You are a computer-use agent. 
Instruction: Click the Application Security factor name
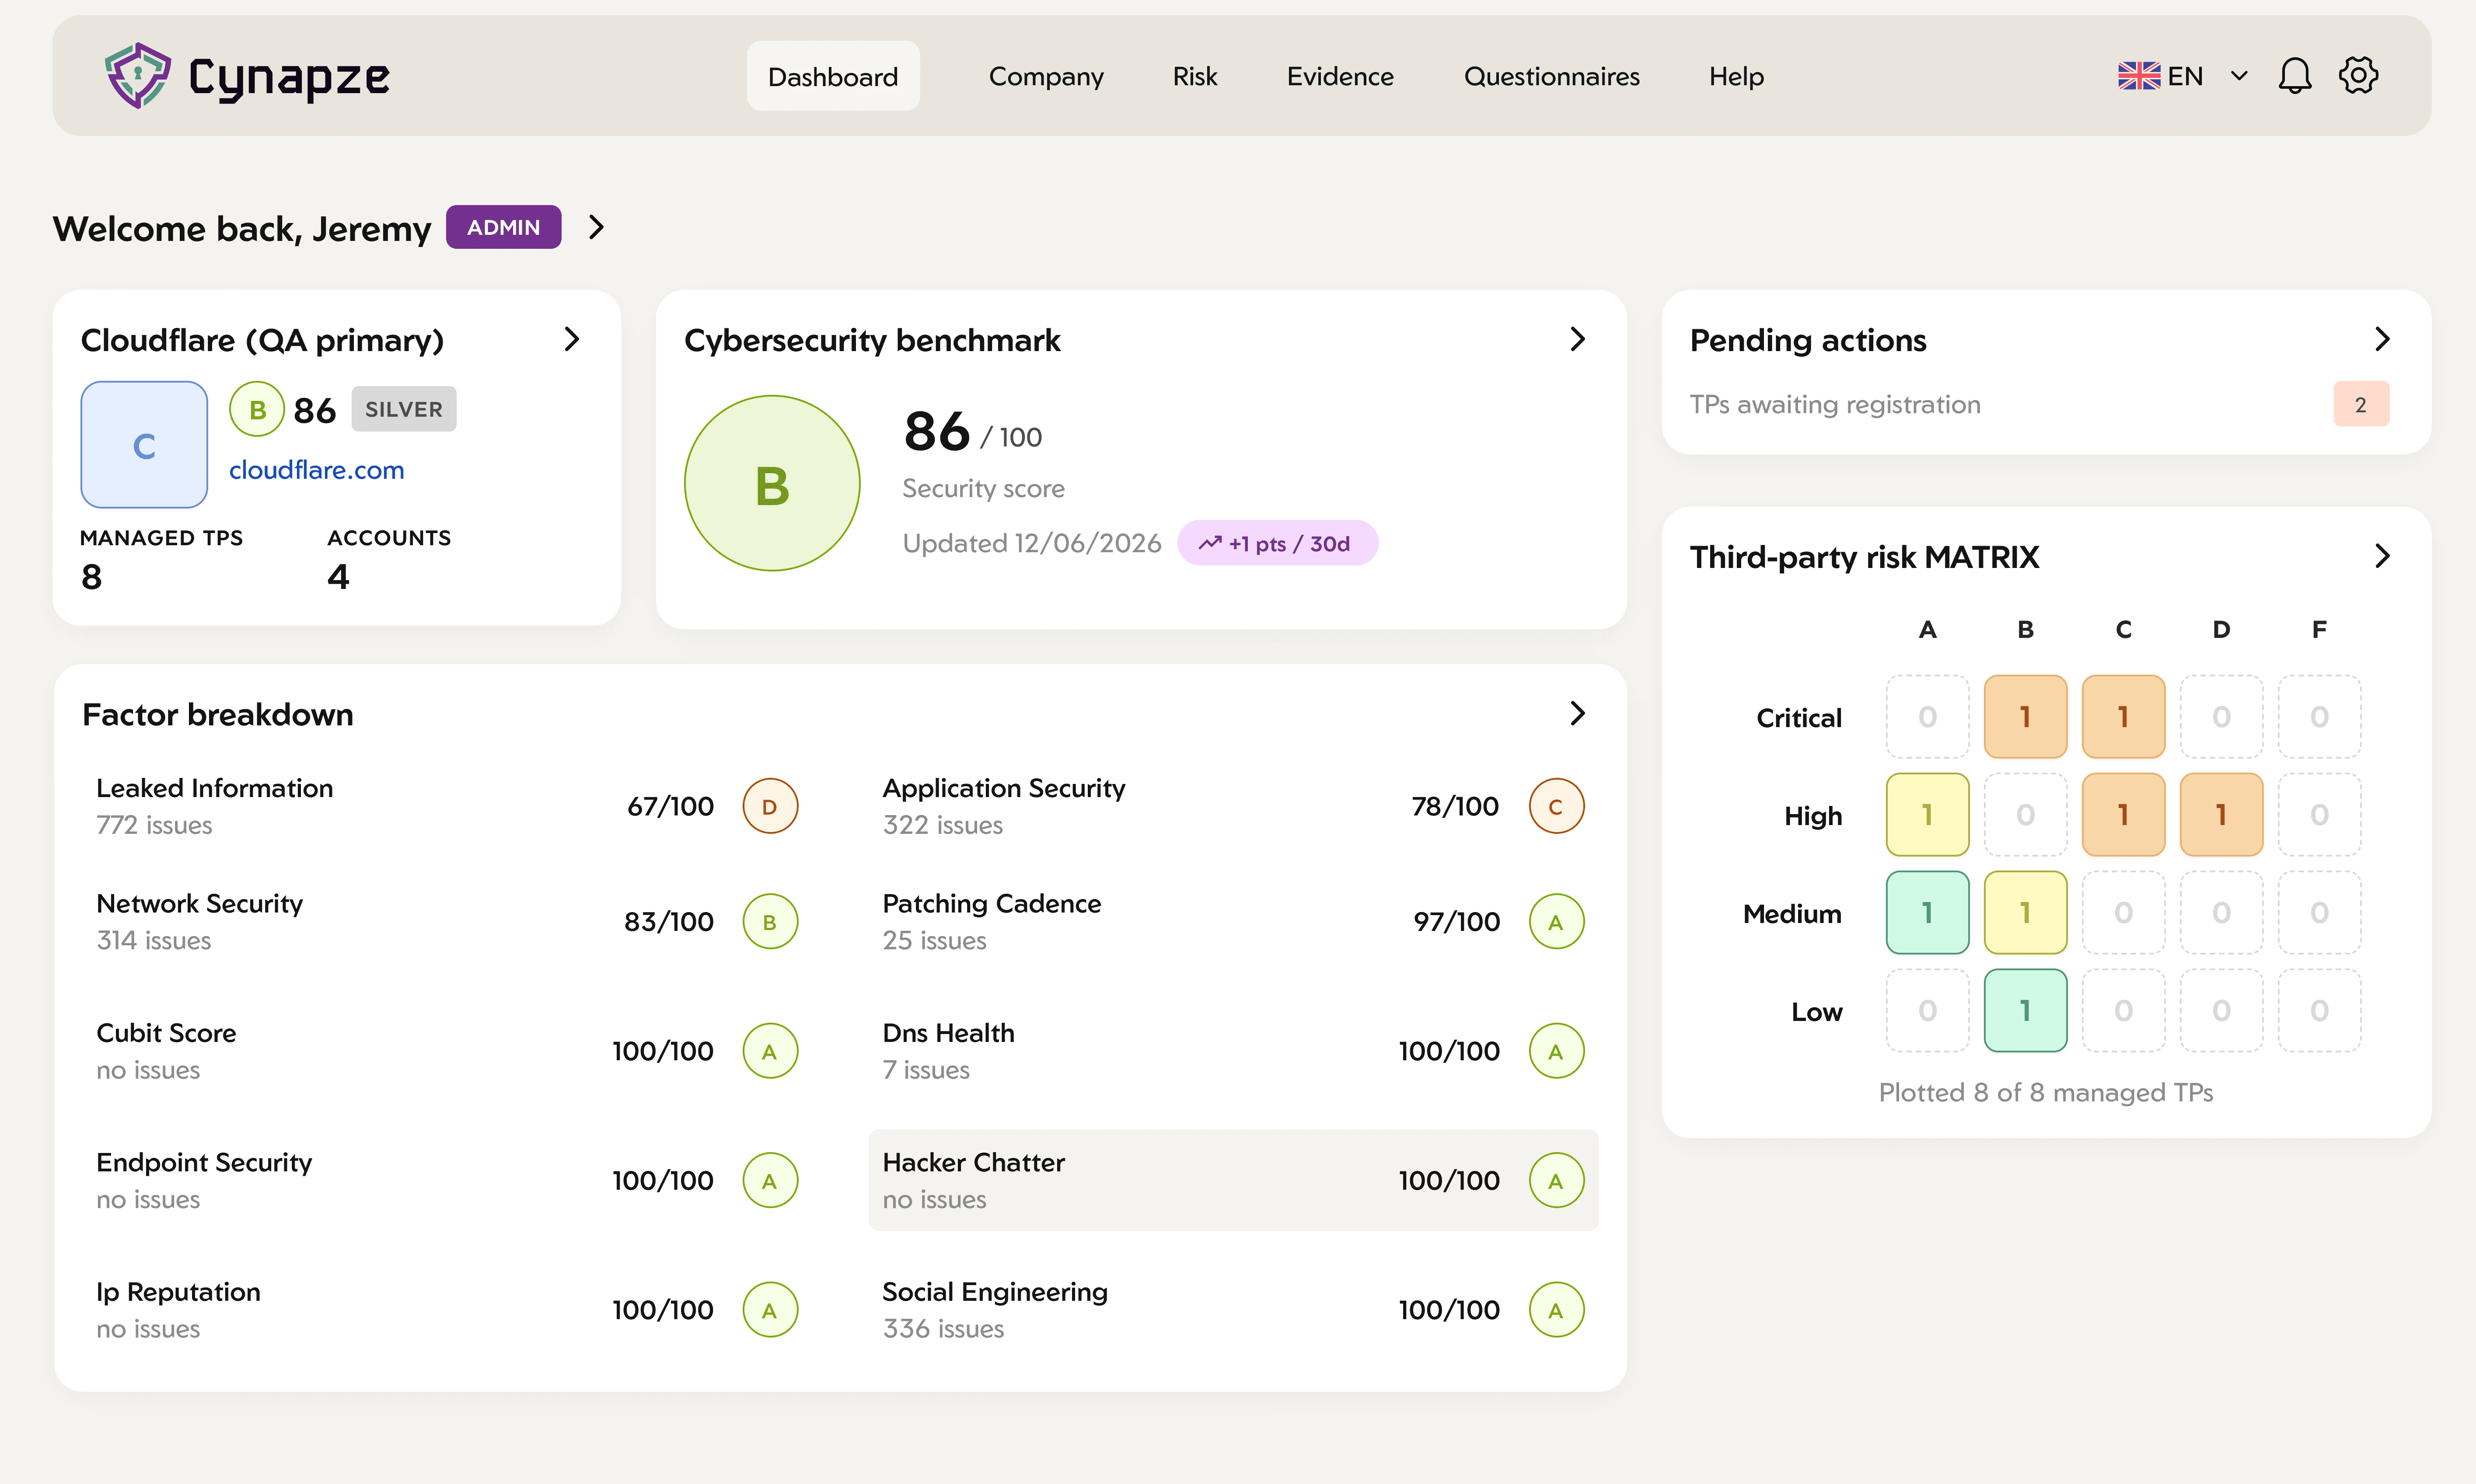coord(1004,788)
